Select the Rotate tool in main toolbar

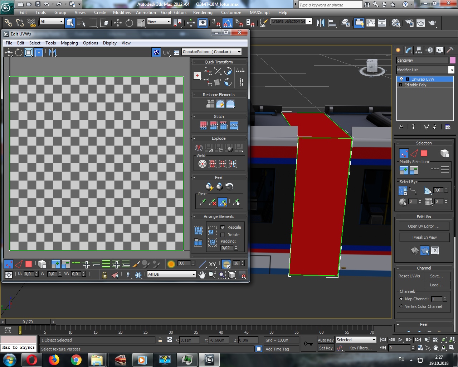click(129, 23)
